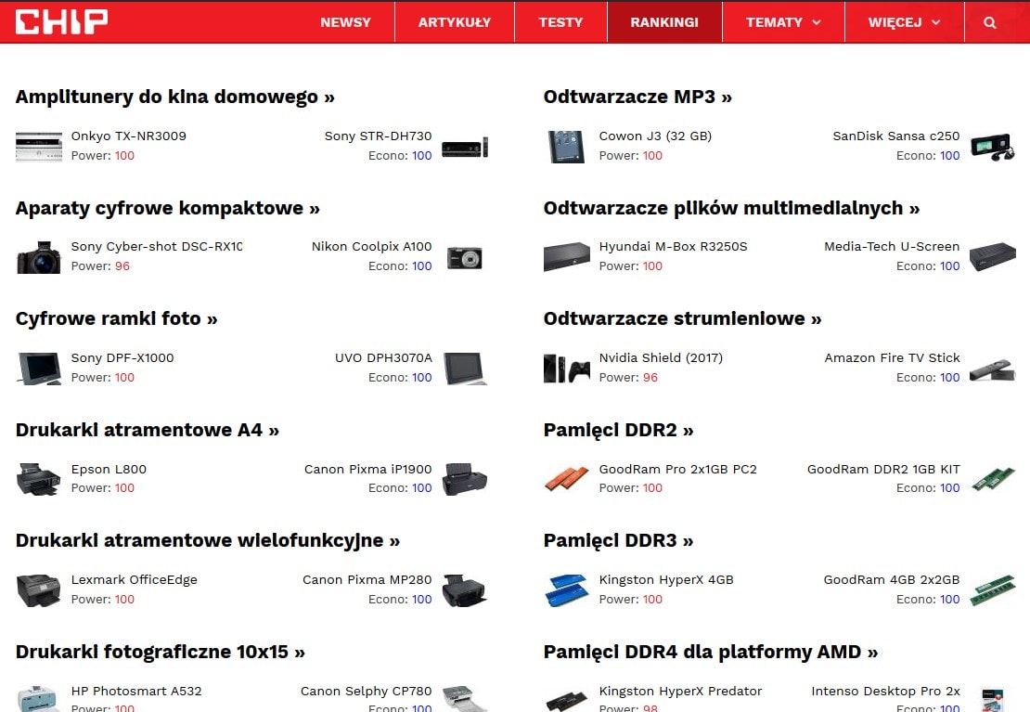Click the Epson L800 printer image

(x=39, y=479)
